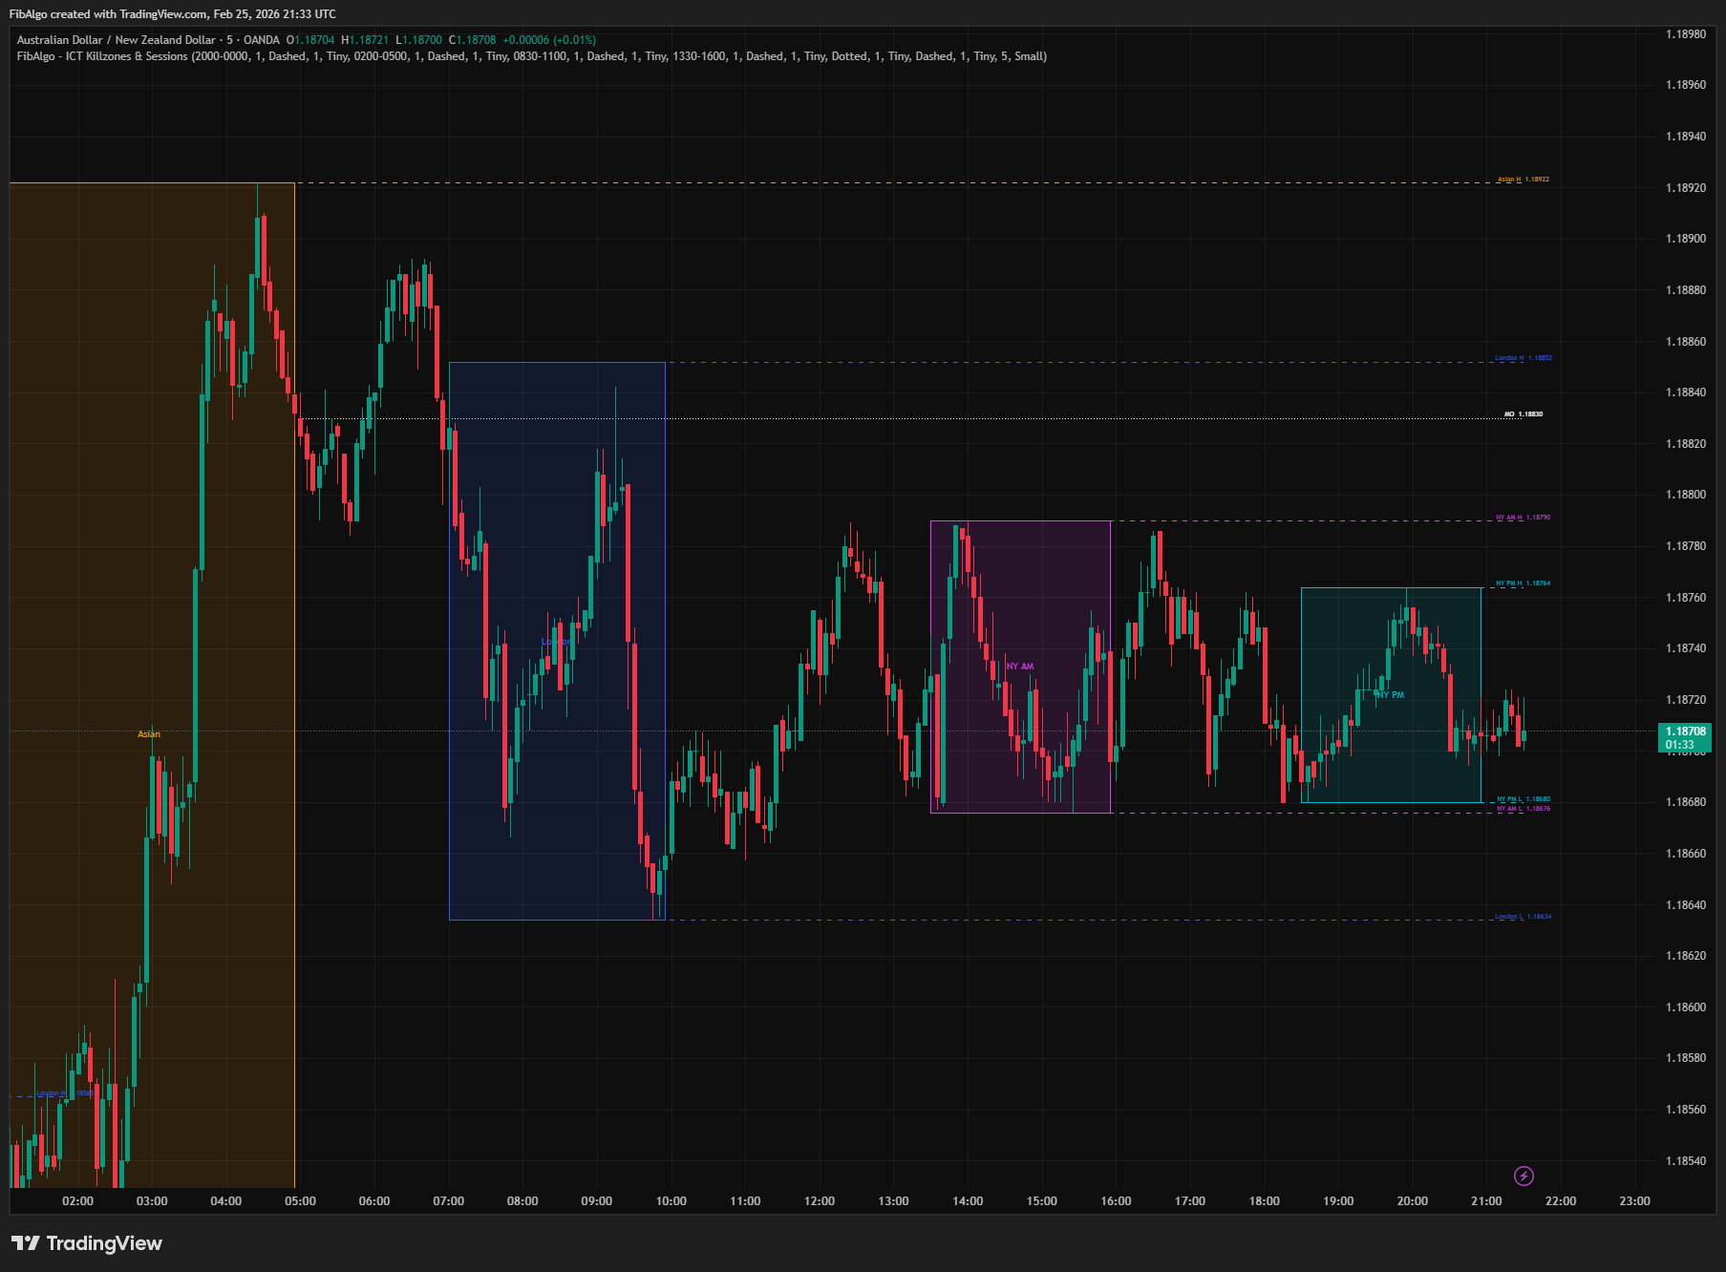Click the NY PM session label in teal box
Viewport: 1726px width, 1272px height.
pyautogui.click(x=1390, y=695)
